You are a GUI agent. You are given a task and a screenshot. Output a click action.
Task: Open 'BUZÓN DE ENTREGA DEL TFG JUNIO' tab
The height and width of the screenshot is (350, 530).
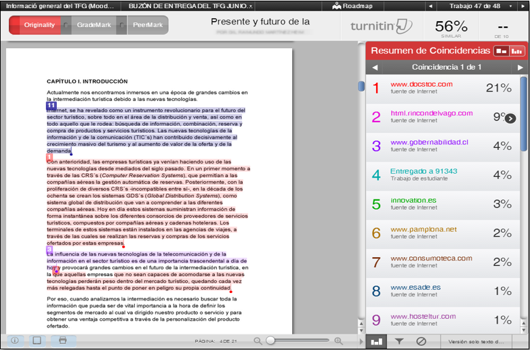pos(190,5)
